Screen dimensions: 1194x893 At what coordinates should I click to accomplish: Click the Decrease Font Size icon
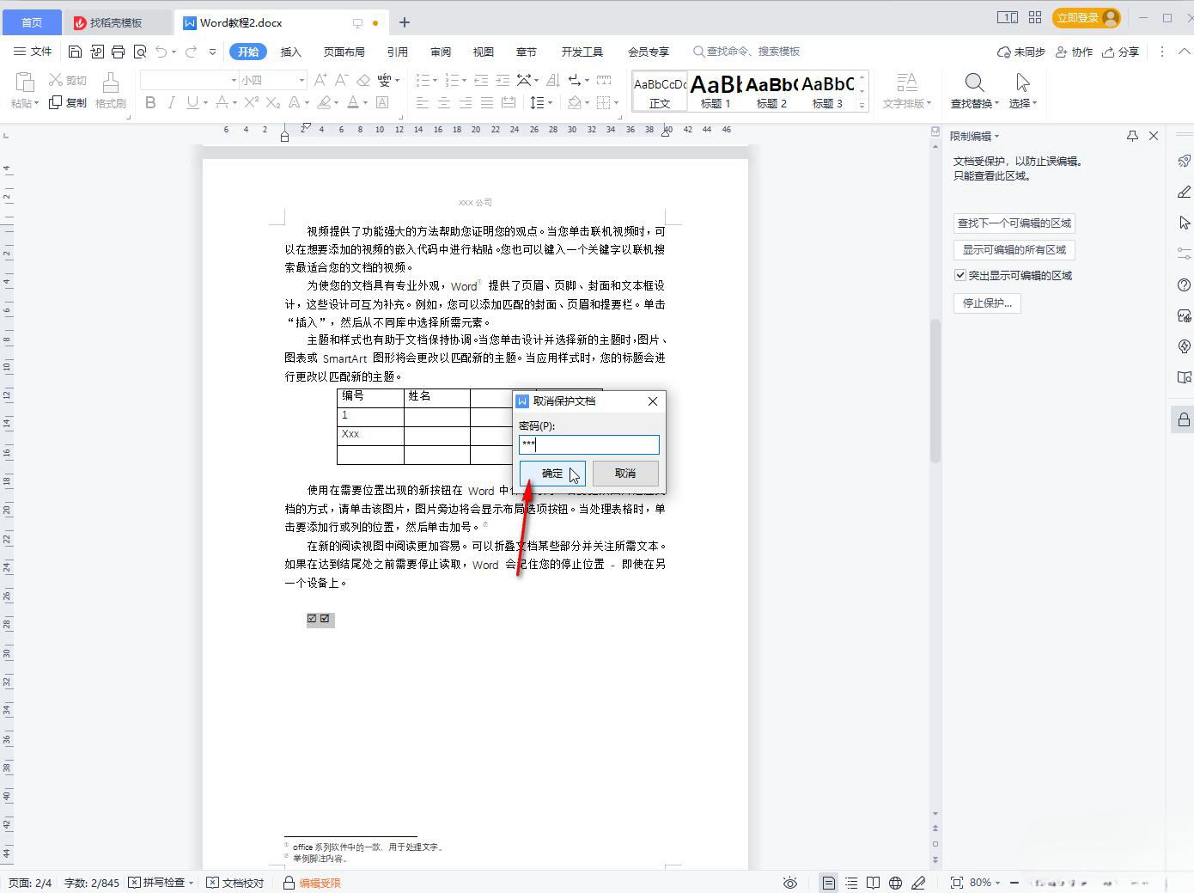[341, 80]
